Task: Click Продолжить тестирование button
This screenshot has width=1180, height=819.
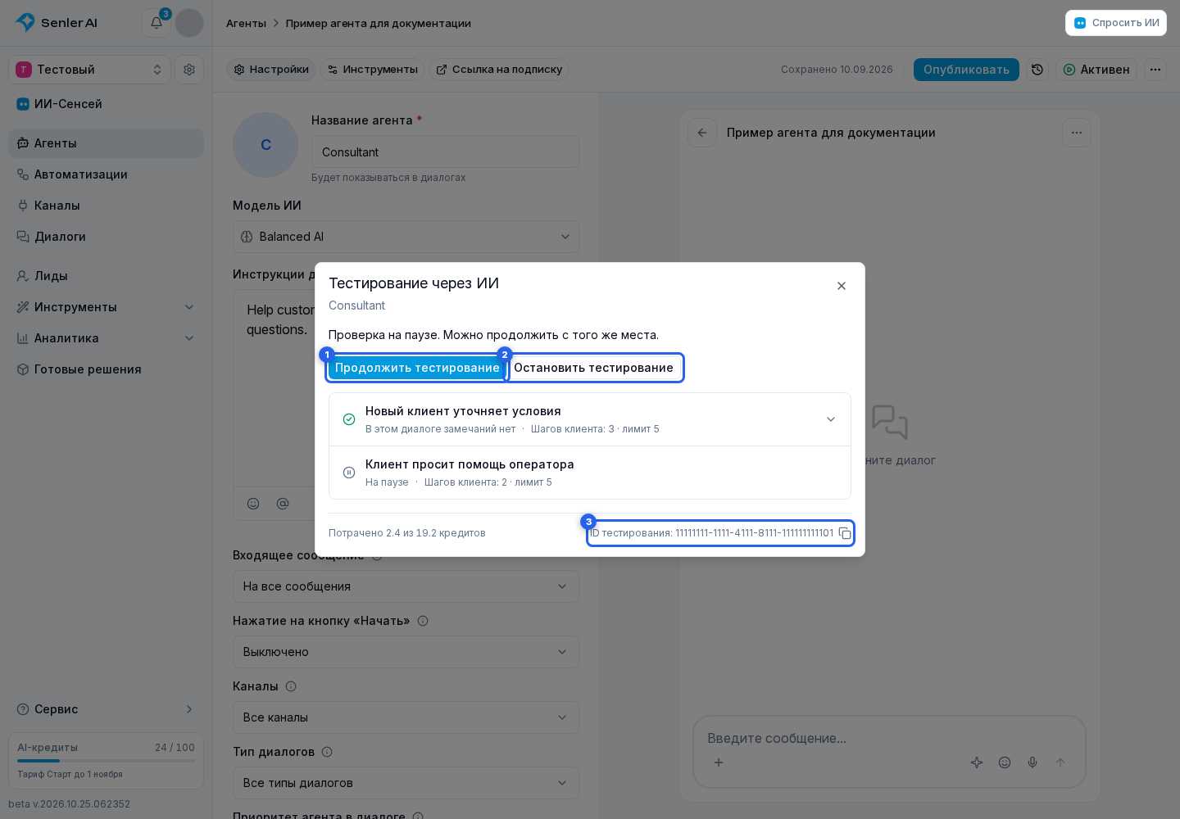Action: (x=417, y=368)
